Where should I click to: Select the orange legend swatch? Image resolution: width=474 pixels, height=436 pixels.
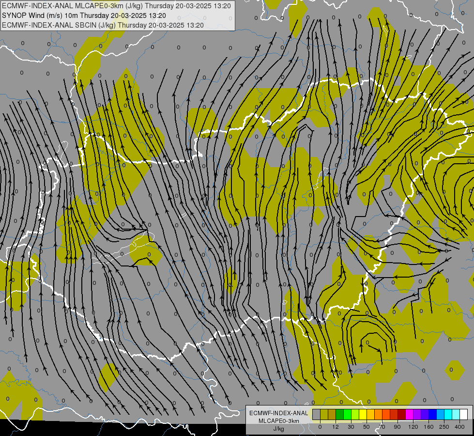379,414
